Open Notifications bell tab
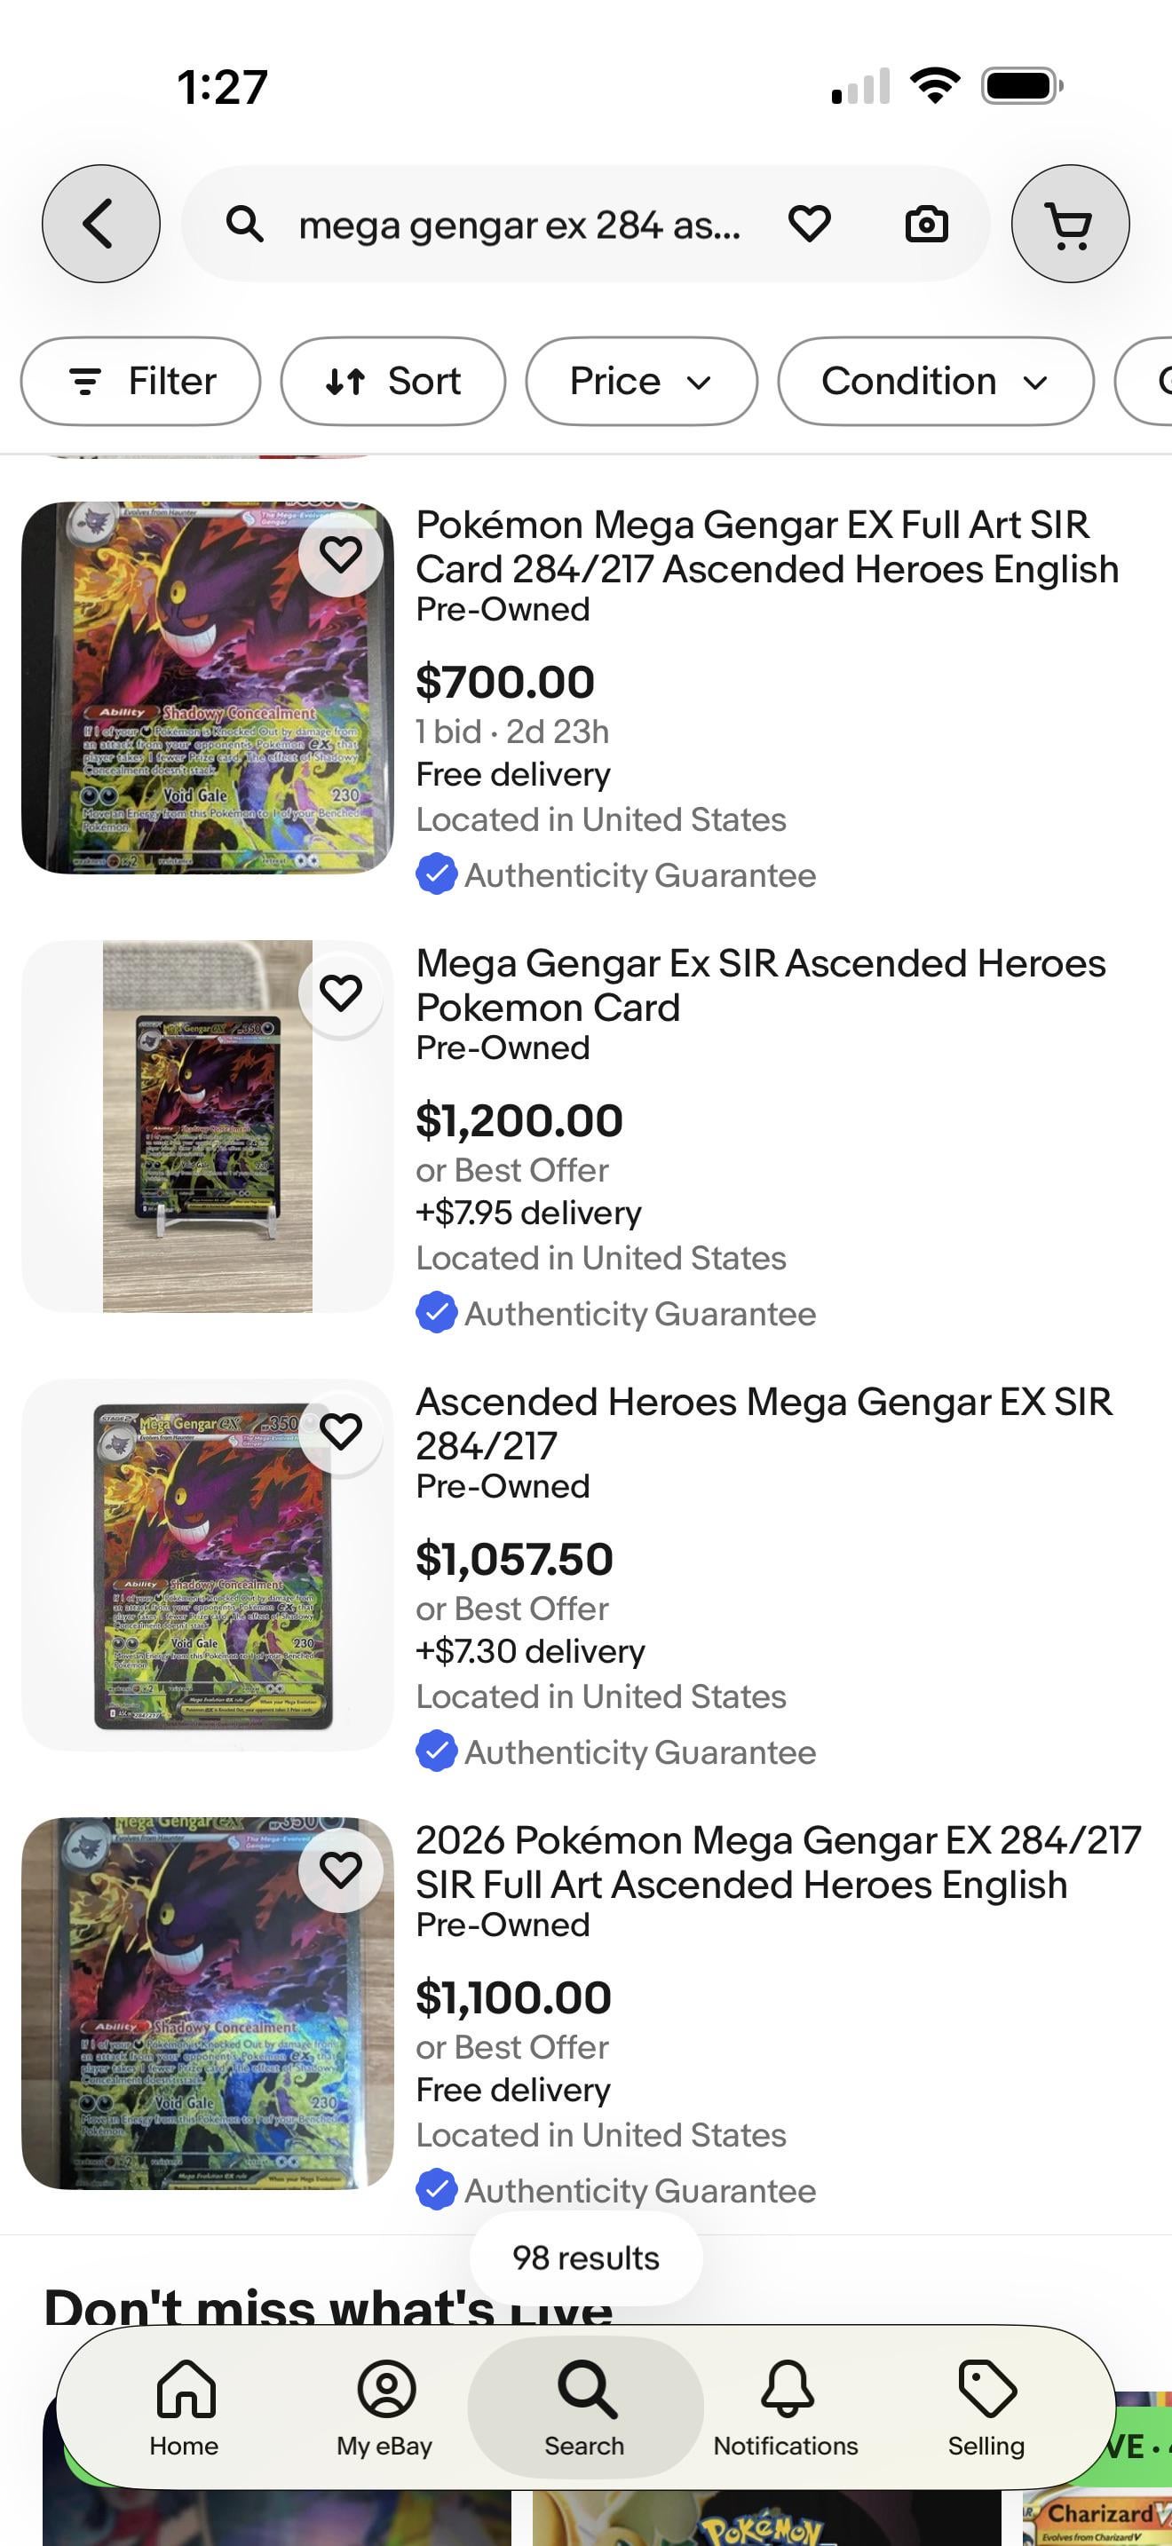This screenshot has height=2546, width=1172. (x=786, y=2408)
